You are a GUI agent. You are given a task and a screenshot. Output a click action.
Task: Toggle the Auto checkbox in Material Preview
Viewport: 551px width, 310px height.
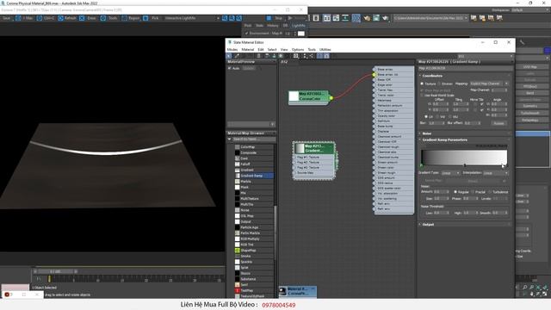[x=230, y=68]
